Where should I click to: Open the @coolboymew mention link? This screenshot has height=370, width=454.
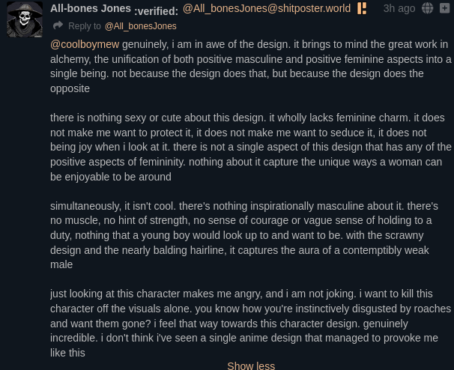79,45
